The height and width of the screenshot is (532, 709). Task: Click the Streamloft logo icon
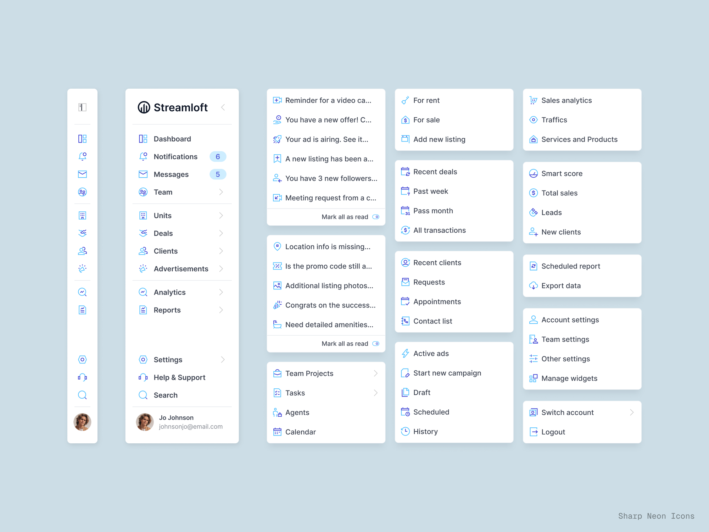144,107
